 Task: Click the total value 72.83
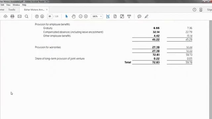(156, 62)
